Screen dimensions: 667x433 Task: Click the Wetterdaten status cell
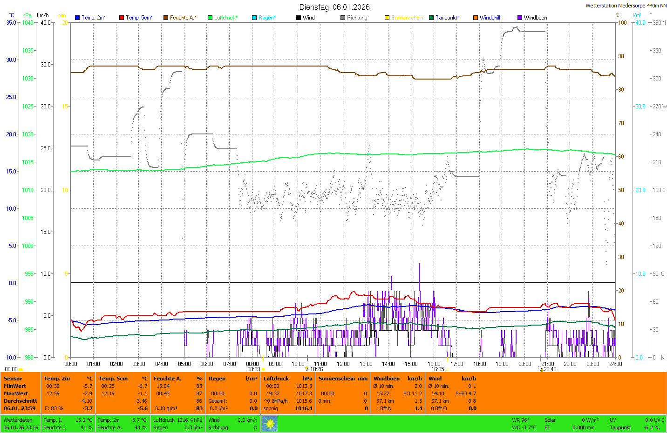coord(18,420)
